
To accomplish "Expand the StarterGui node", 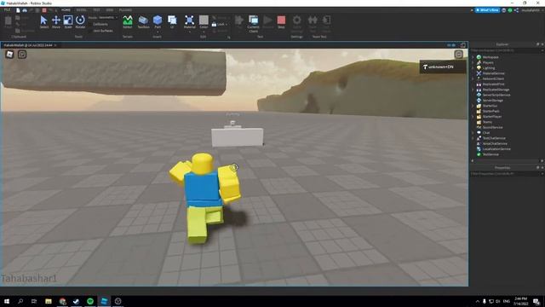I will tap(473, 106).
